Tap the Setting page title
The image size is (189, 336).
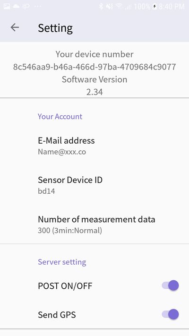click(x=55, y=28)
